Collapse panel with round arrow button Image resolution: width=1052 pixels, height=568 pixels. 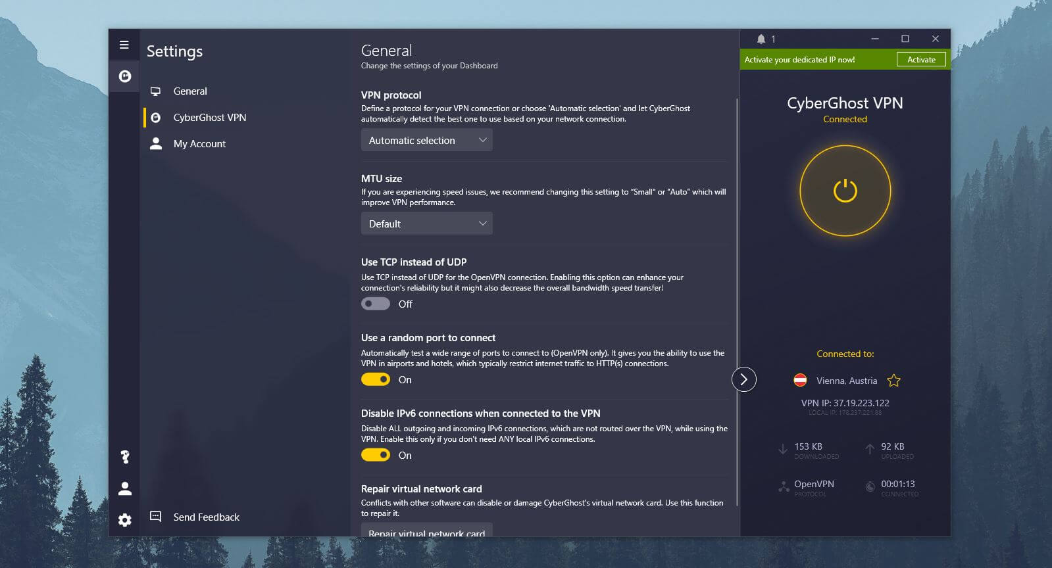744,379
